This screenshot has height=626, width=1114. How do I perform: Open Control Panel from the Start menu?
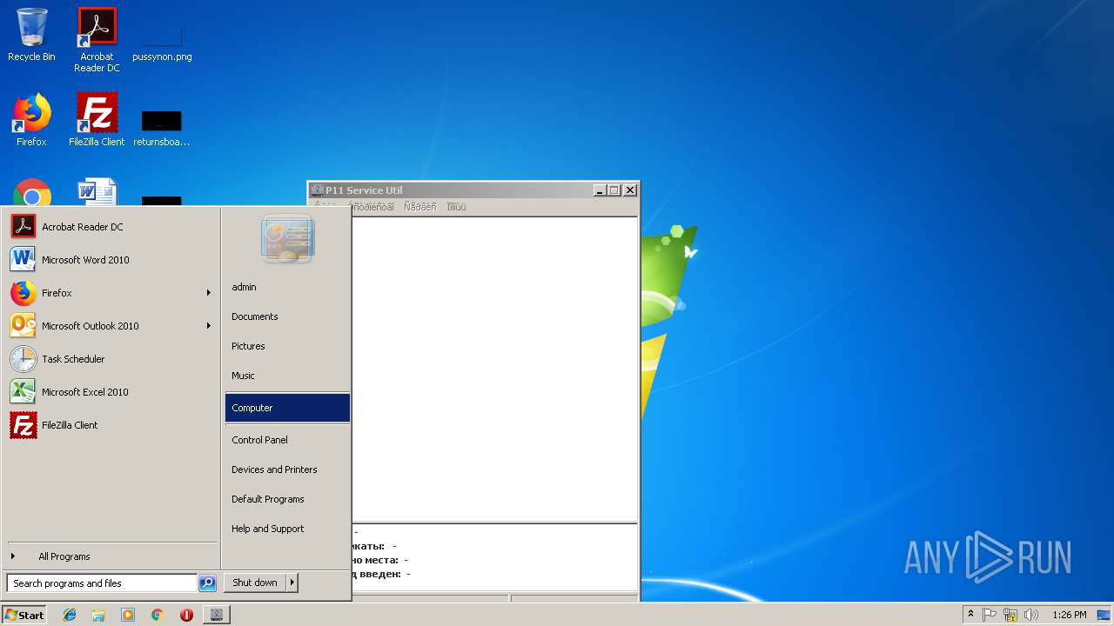pos(287,440)
